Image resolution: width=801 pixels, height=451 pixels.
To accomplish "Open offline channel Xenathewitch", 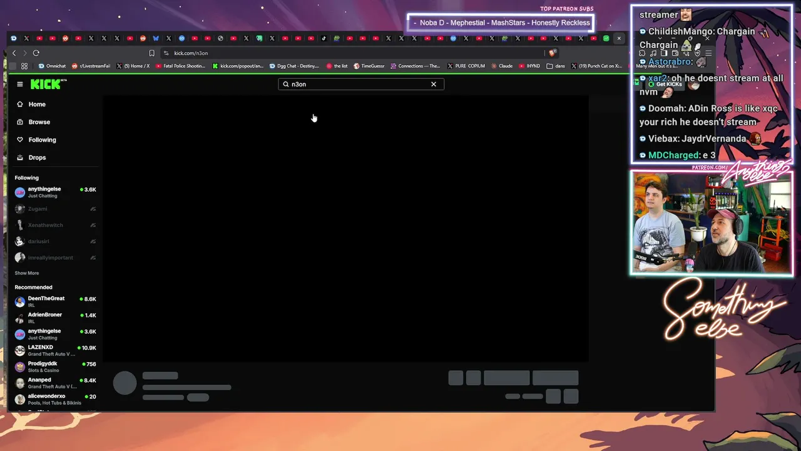I will point(56,225).
